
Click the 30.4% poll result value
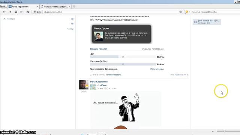pyautogui.click(x=160, y=57)
